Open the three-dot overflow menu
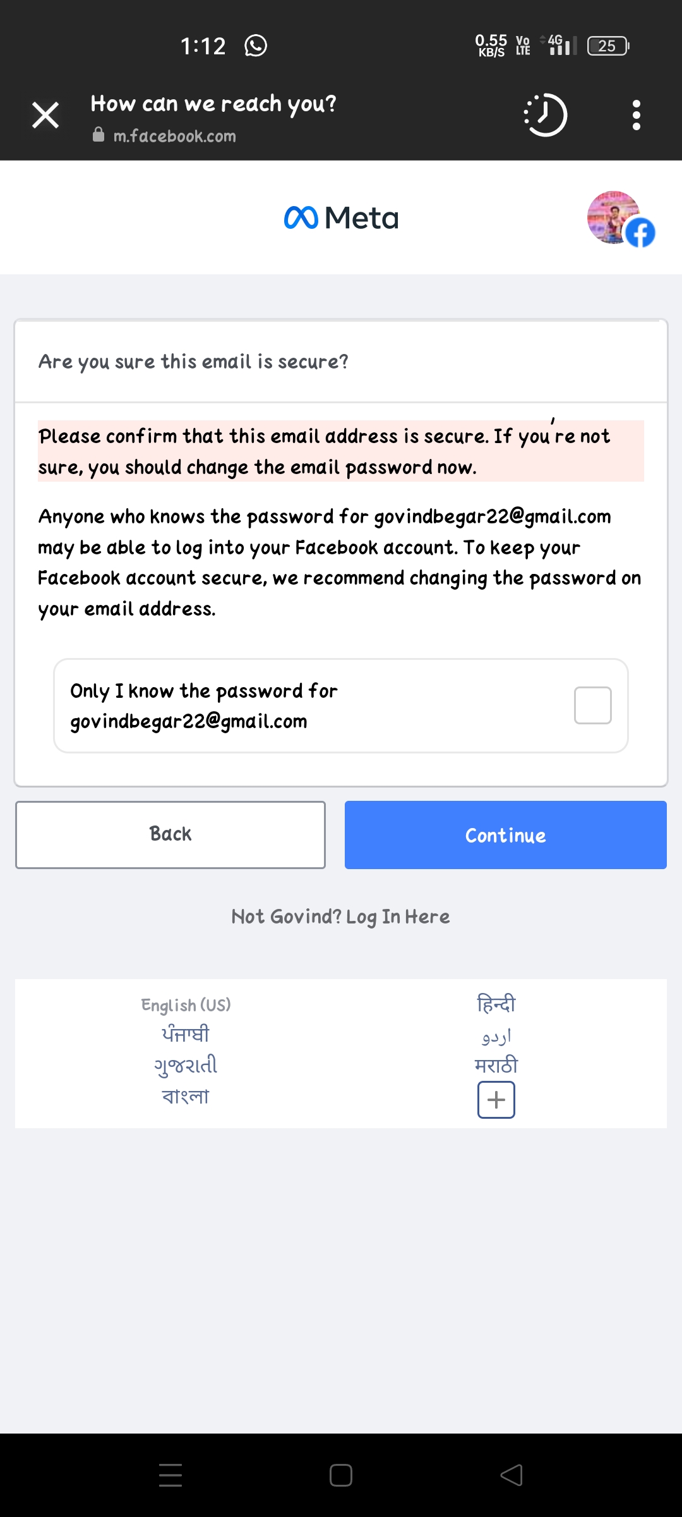 (636, 115)
